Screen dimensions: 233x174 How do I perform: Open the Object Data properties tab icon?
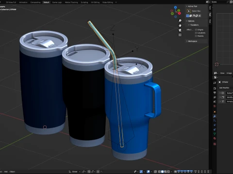tap(215, 134)
